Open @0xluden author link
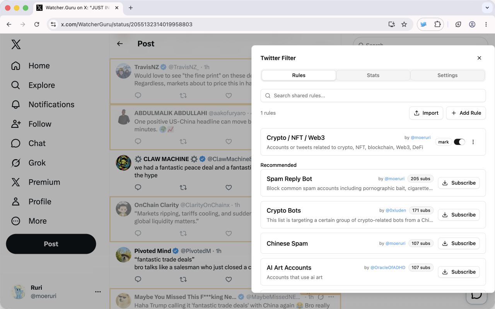 (x=396, y=211)
